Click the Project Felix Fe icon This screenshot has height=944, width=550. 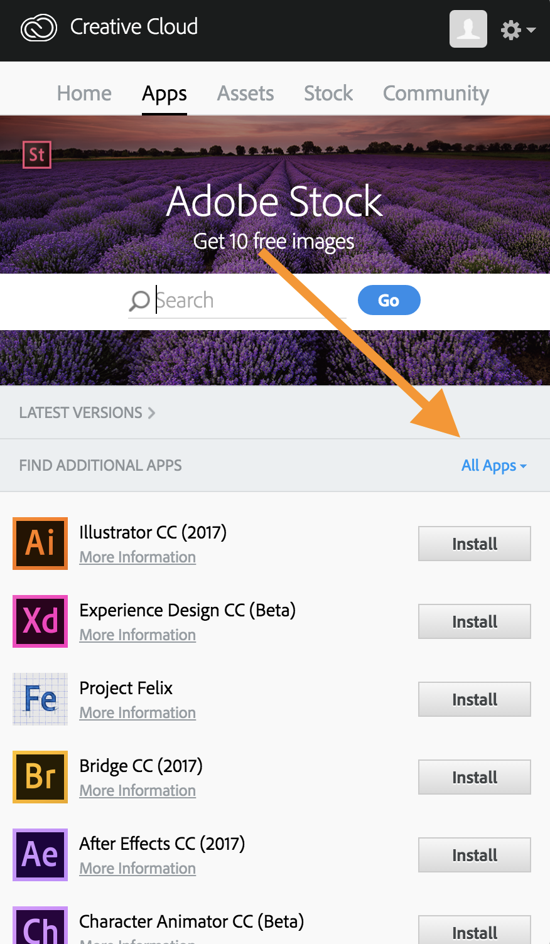coord(40,699)
